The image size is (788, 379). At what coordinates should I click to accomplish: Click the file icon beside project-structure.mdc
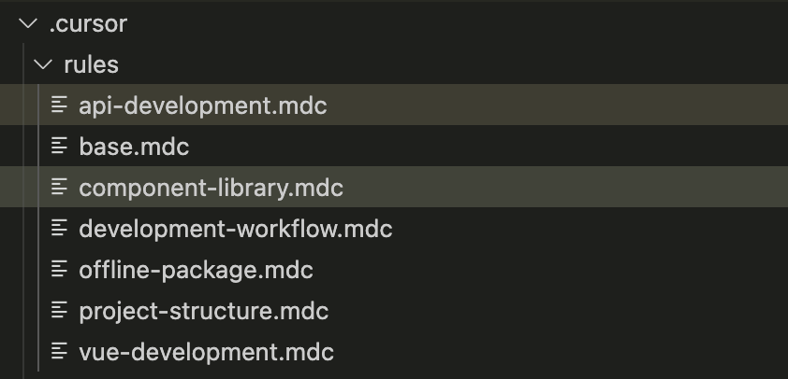pyautogui.click(x=60, y=311)
